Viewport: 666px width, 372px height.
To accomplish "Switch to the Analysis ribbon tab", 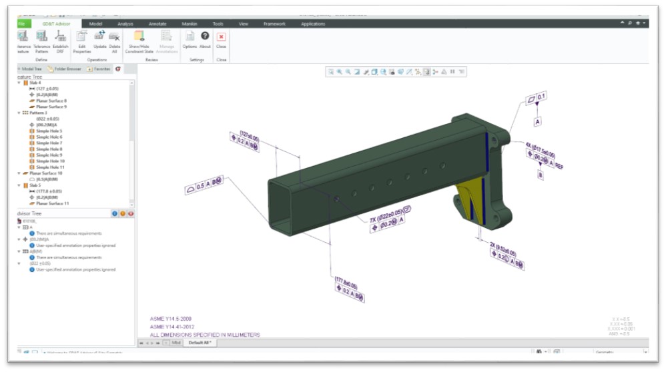I will [x=125, y=24].
